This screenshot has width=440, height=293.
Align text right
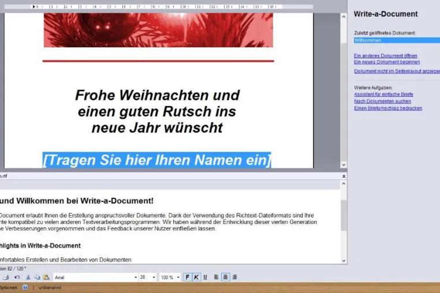click(234, 277)
